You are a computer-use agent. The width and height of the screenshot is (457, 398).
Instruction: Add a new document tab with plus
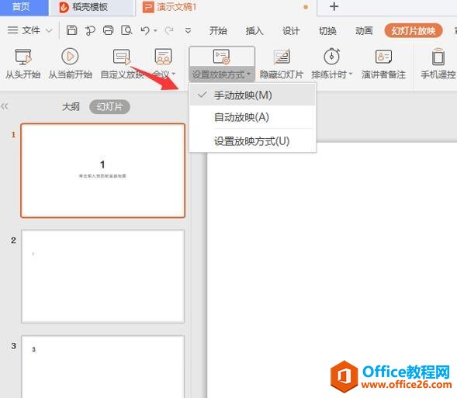(334, 6)
